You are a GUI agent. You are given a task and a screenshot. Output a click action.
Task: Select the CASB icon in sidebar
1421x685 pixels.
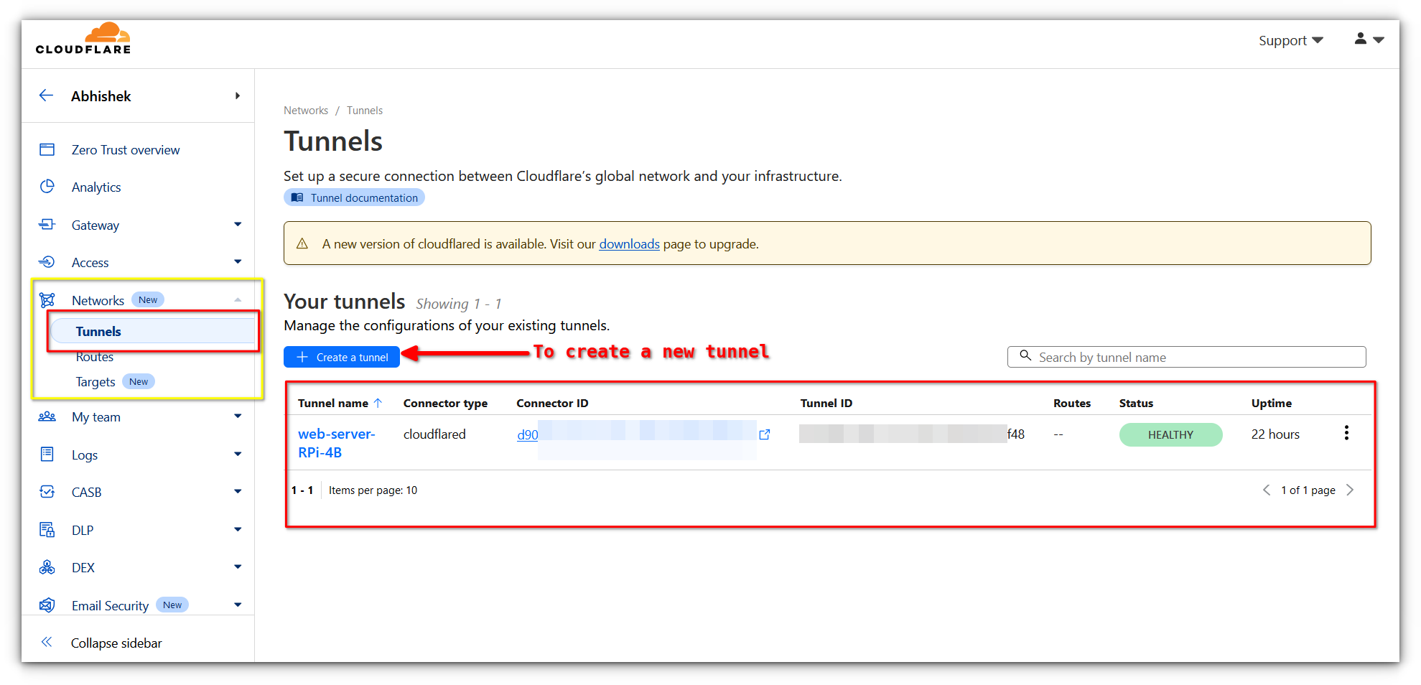click(47, 491)
